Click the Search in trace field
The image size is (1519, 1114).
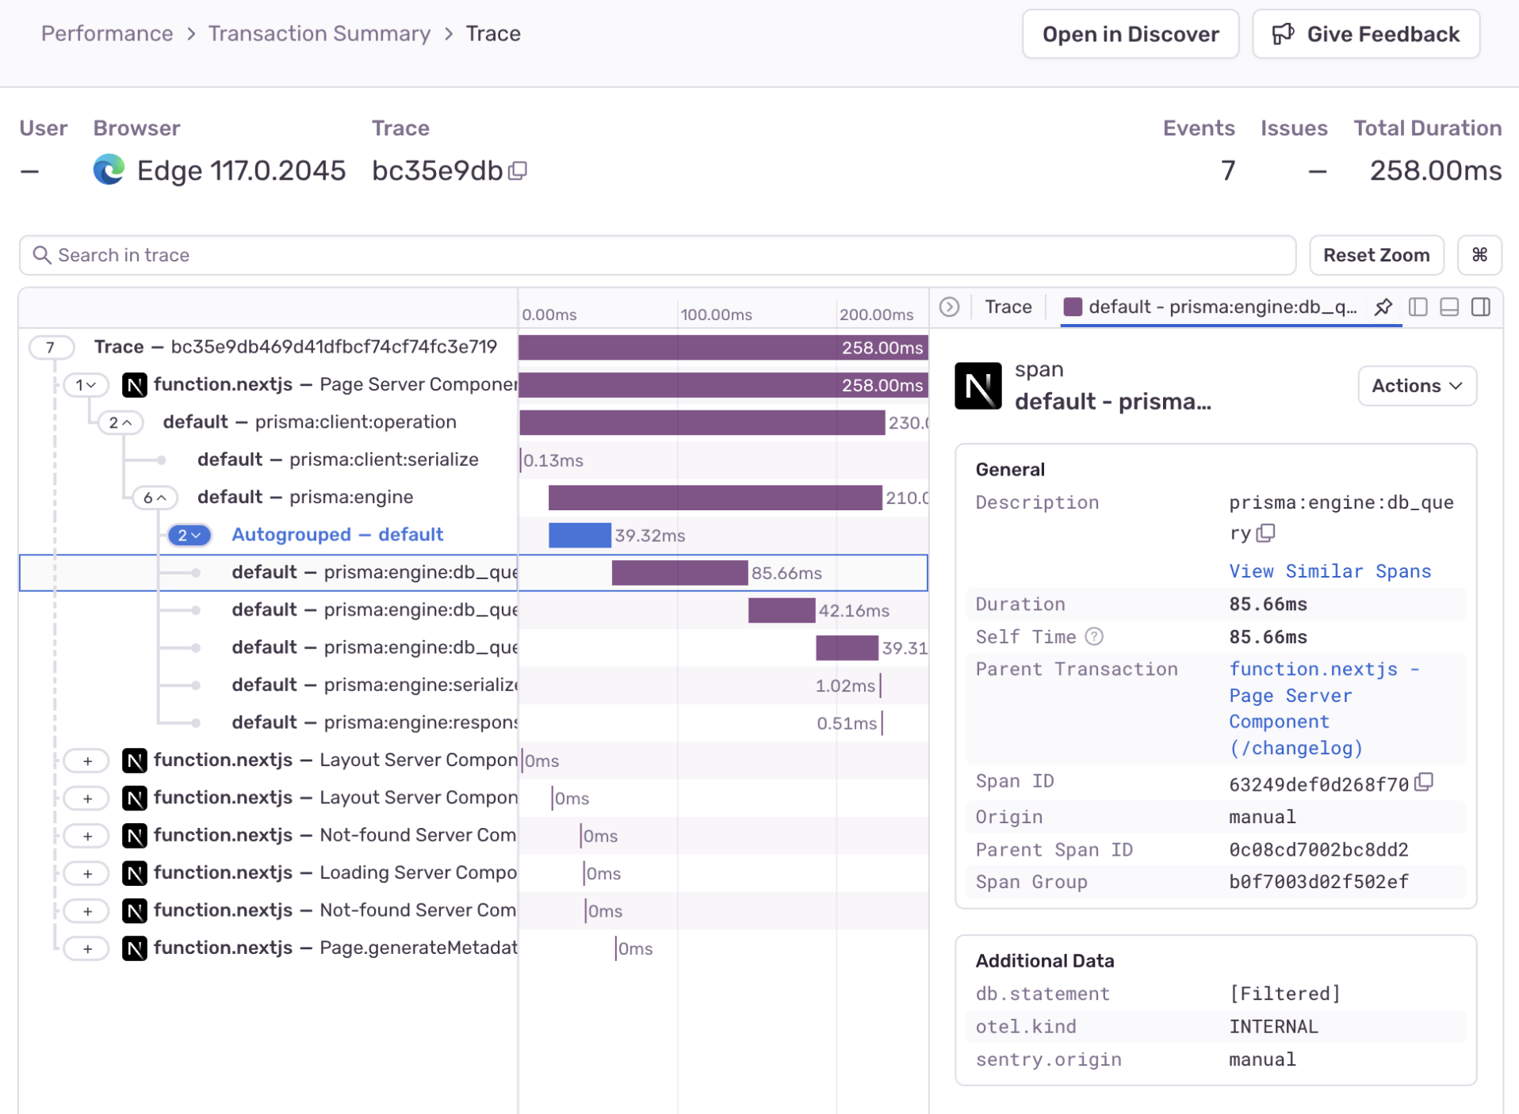click(x=657, y=255)
